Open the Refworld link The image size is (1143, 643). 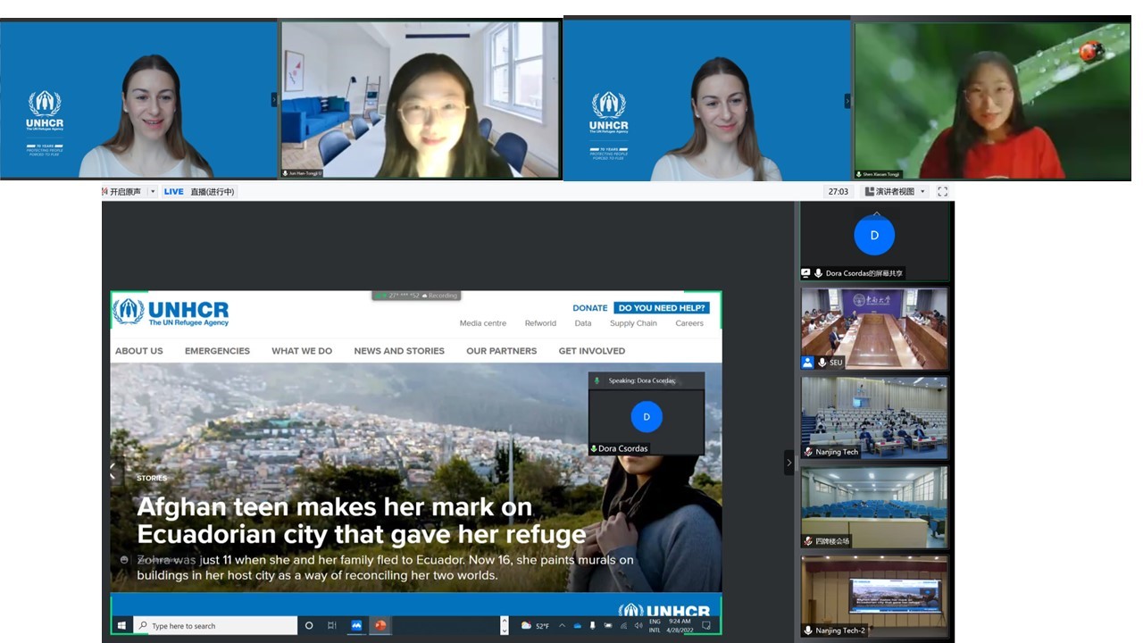click(540, 323)
